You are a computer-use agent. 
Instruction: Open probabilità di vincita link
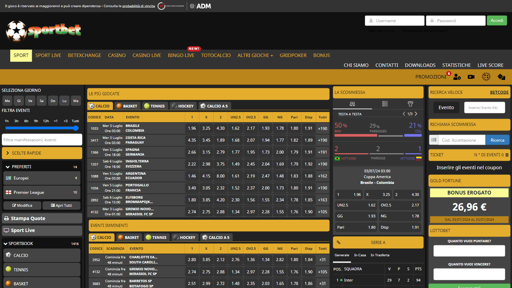(139, 6)
